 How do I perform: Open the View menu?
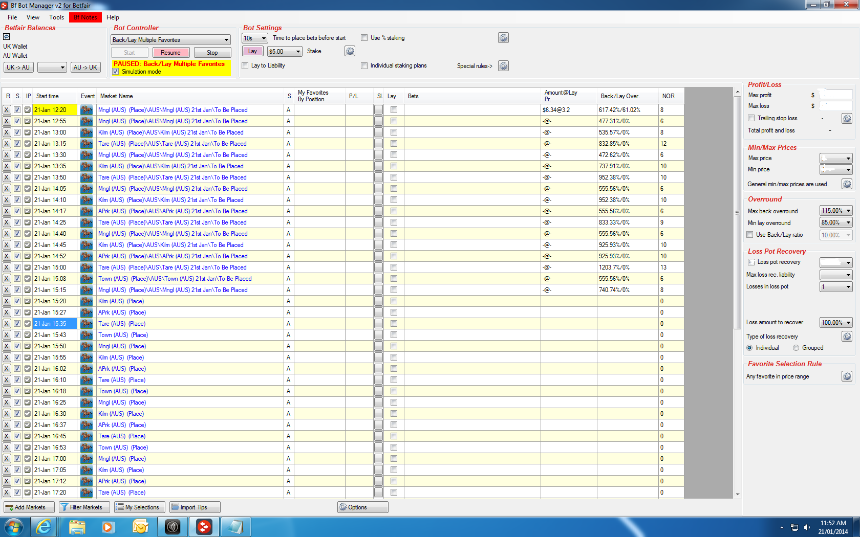click(x=33, y=17)
